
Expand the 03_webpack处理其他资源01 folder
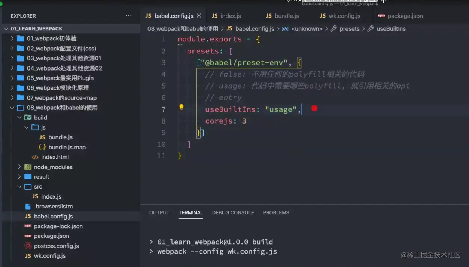coord(12,58)
